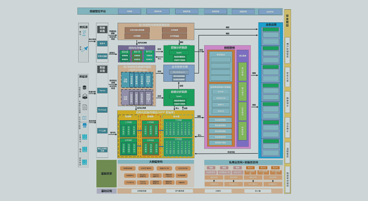Click the 业务应用 panel header
The height and width of the screenshot is (201, 368).
[271, 25]
